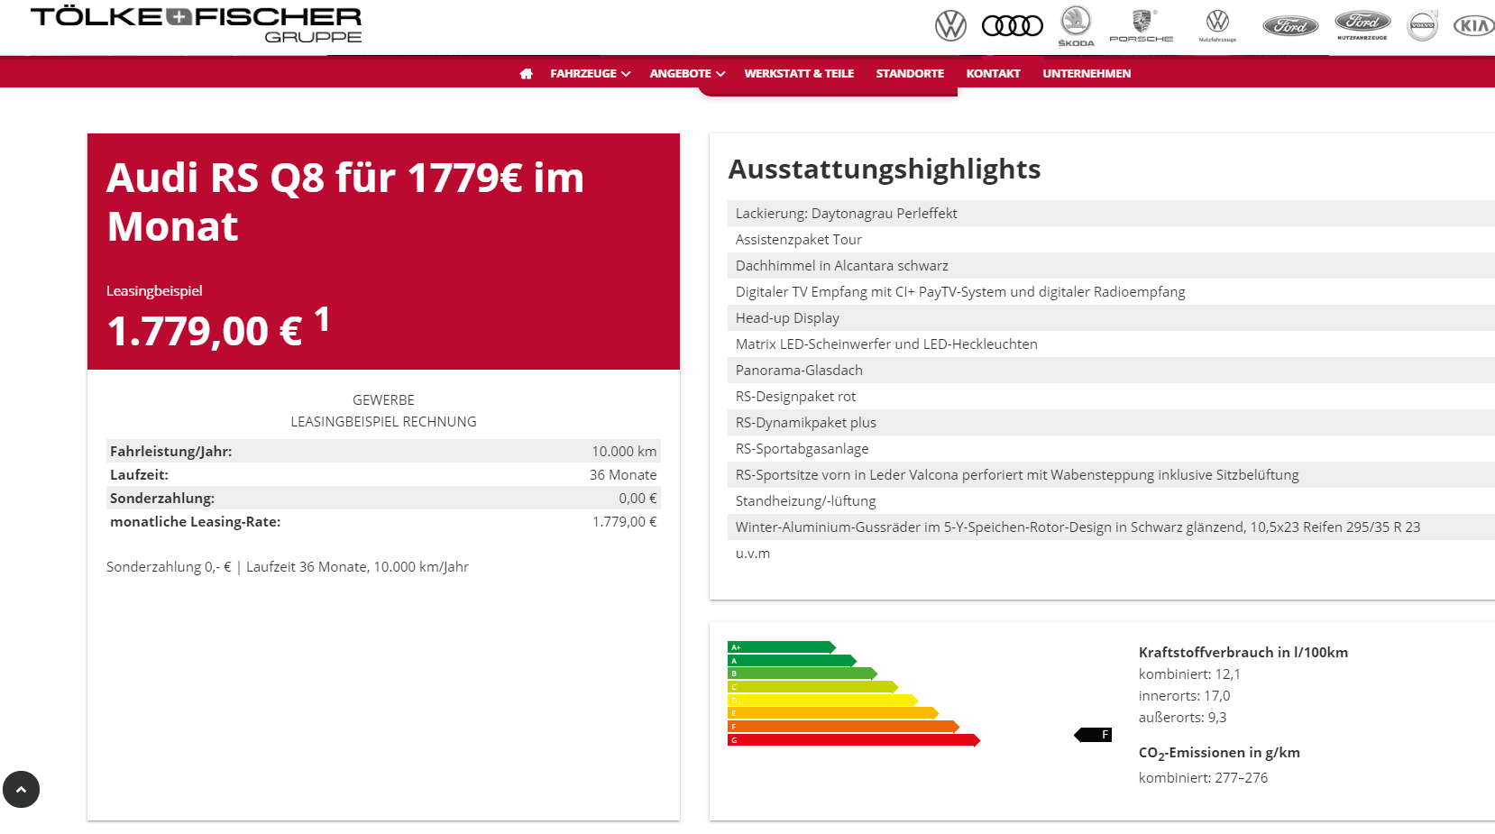Select 'Matrix LED-Scheinwerfer und LED-Heckleuchten' row
Image resolution: width=1495 pixels, height=834 pixels.
(1111, 344)
